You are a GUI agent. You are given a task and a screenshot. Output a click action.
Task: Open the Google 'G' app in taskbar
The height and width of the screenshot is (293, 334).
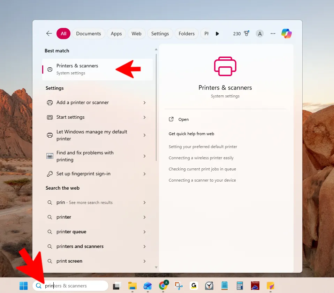tap(194, 286)
